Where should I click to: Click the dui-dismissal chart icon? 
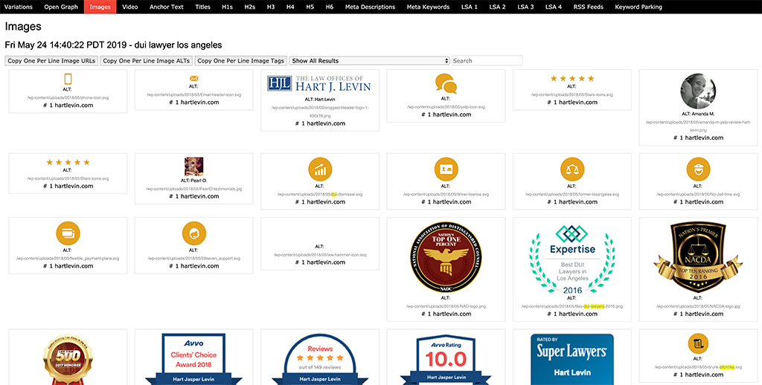320,169
